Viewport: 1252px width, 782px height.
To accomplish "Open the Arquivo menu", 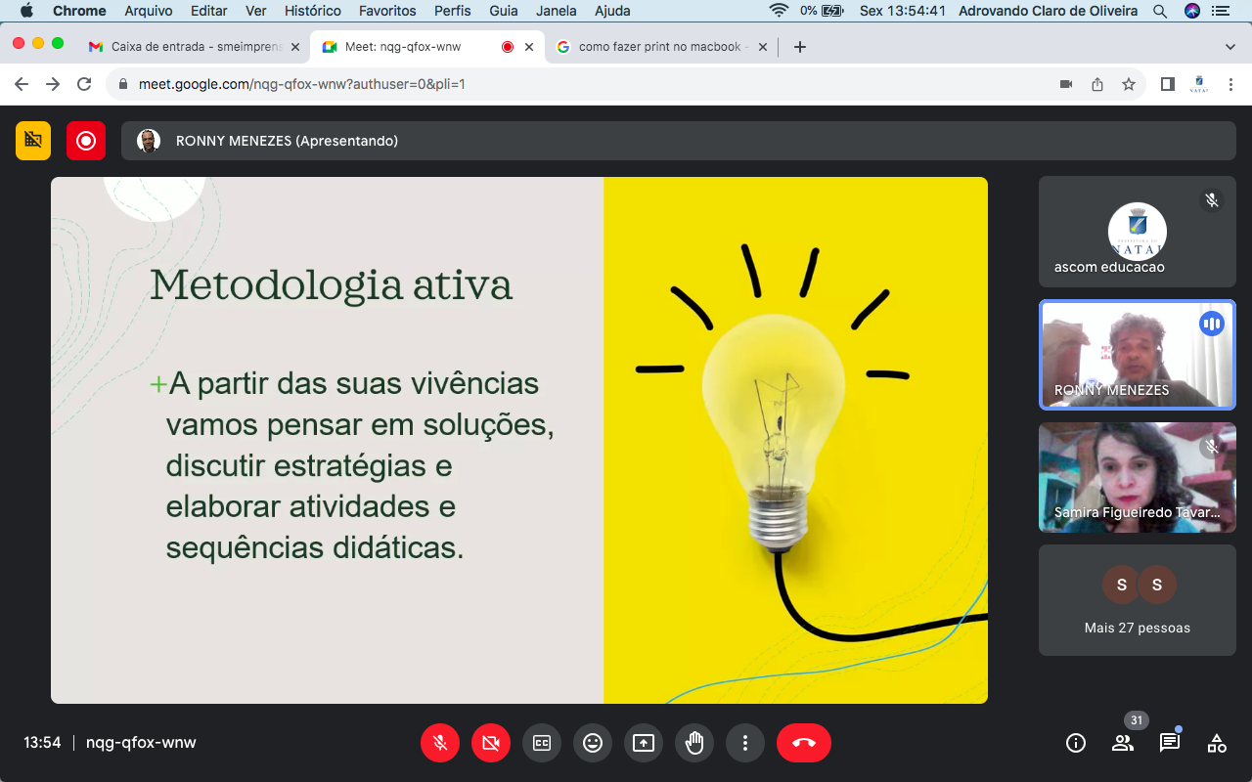I will tap(149, 11).
